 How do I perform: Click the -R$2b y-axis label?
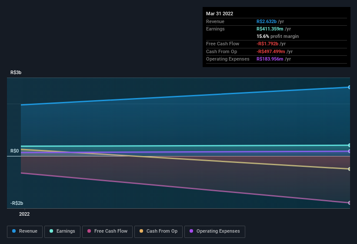click(x=17, y=203)
